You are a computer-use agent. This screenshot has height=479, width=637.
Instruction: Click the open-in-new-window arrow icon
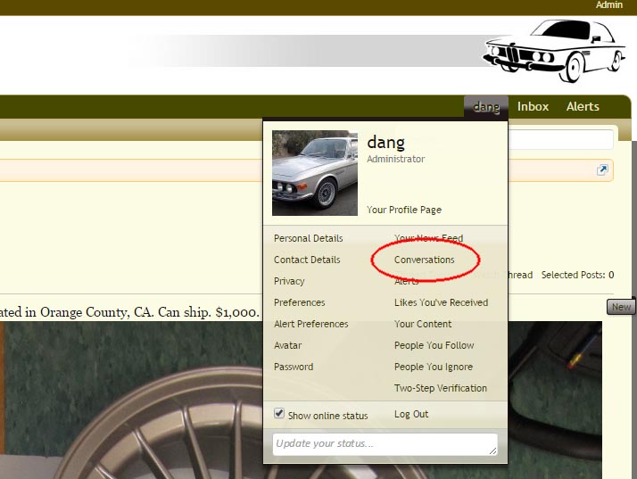click(x=602, y=169)
